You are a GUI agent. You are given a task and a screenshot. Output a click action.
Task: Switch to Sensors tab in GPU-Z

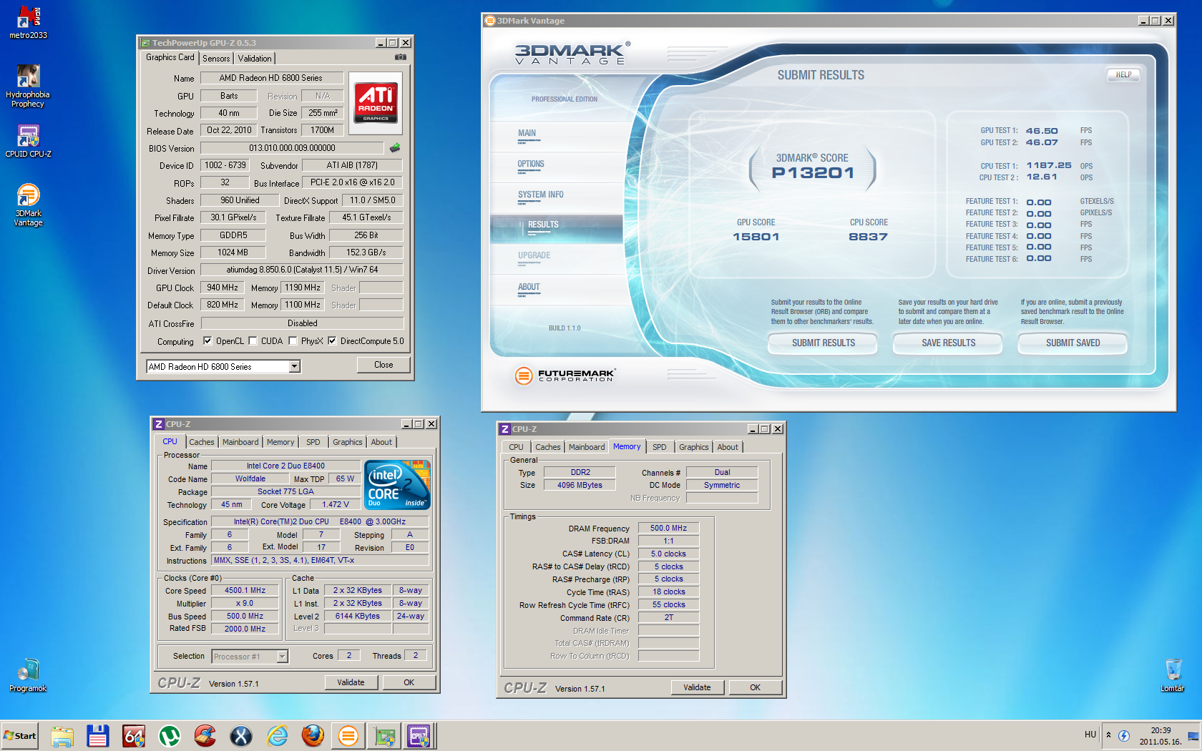[216, 59]
